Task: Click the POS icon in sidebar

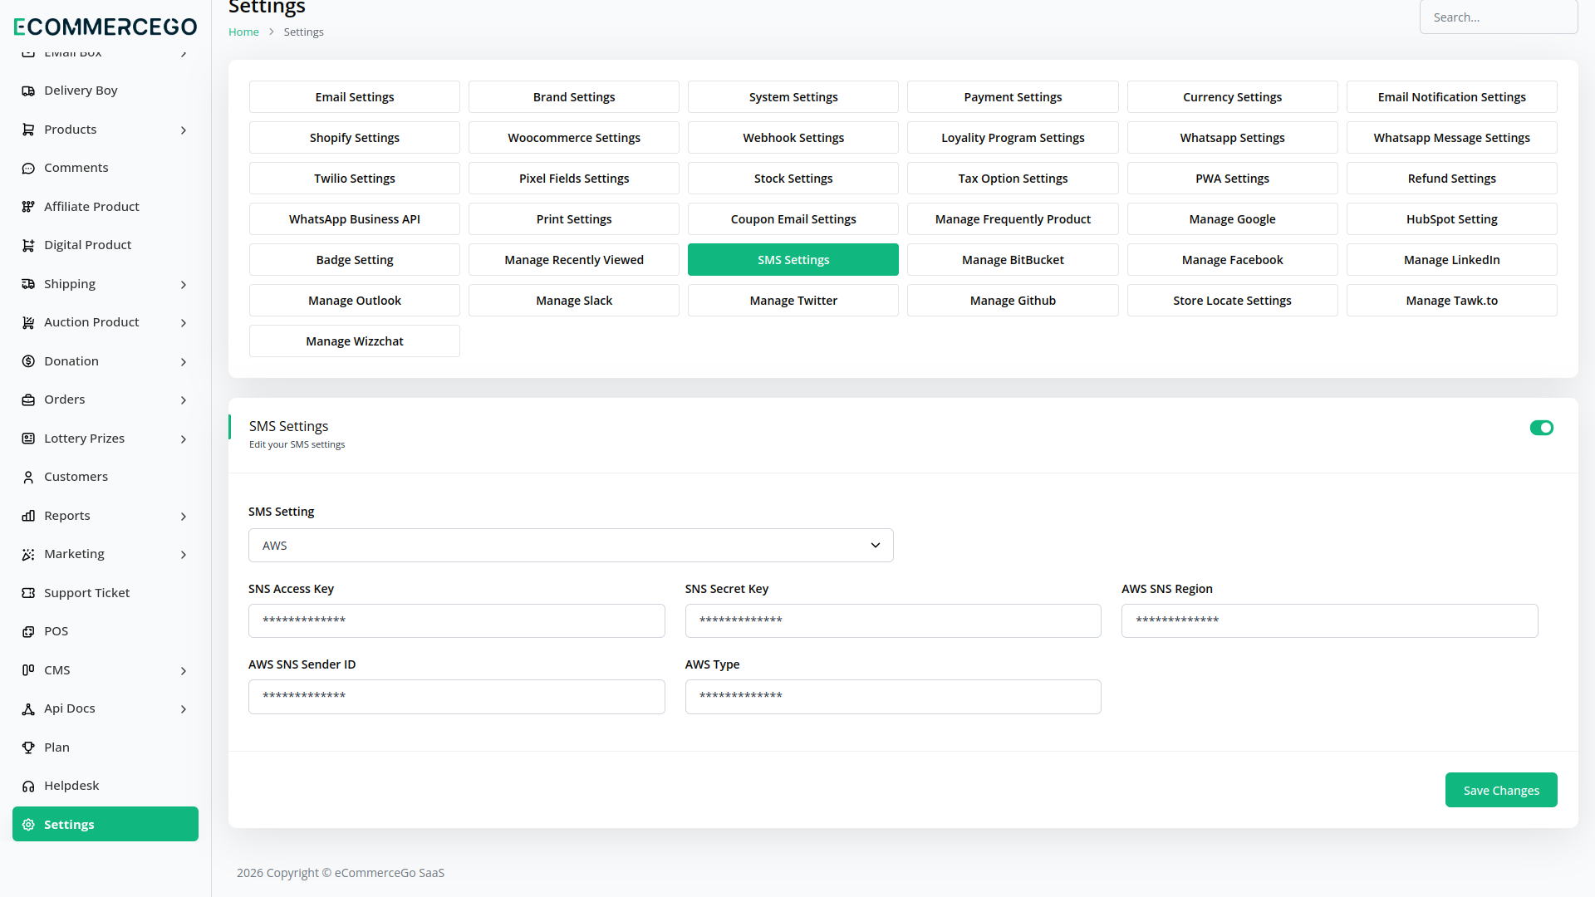Action: tap(28, 631)
